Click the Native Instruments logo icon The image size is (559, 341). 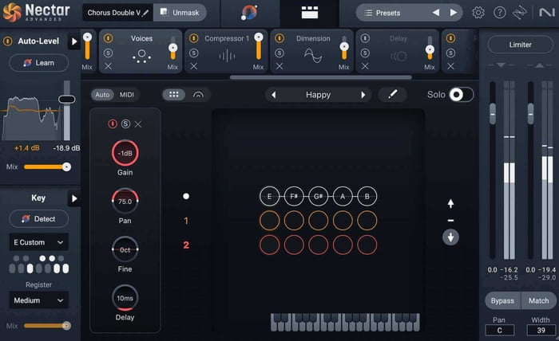[x=546, y=13]
